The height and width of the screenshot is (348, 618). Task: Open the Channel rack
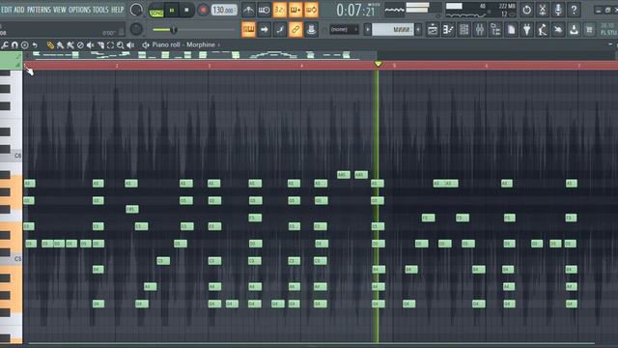[463, 29]
